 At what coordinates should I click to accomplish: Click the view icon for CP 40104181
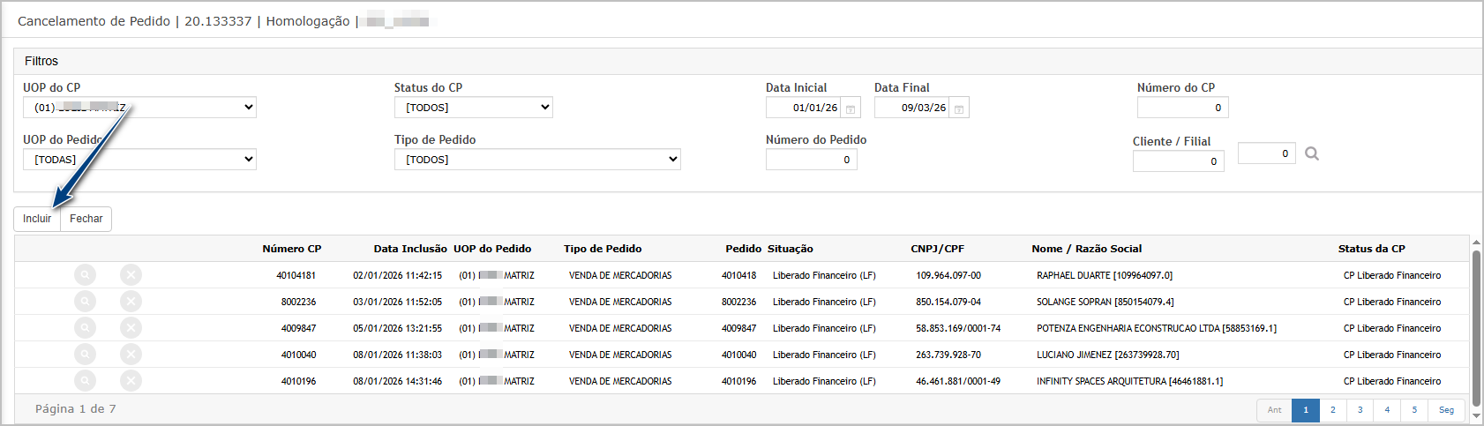tap(85, 275)
